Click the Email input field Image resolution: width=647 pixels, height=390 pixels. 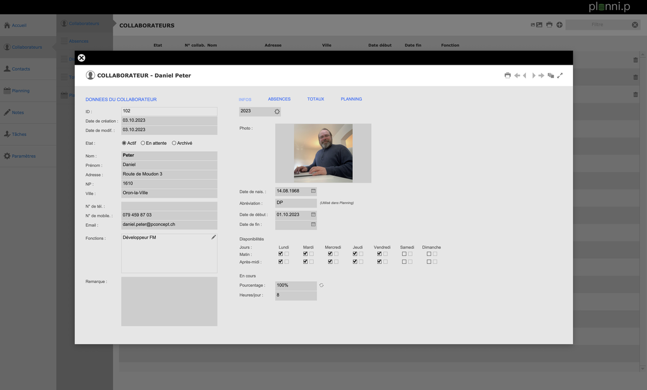click(169, 225)
